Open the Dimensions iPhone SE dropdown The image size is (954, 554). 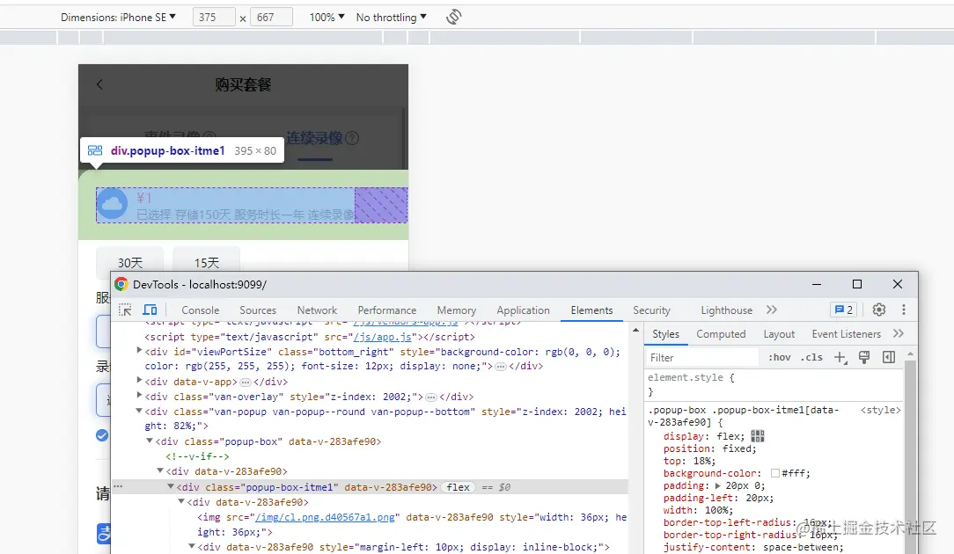point(118,17)
